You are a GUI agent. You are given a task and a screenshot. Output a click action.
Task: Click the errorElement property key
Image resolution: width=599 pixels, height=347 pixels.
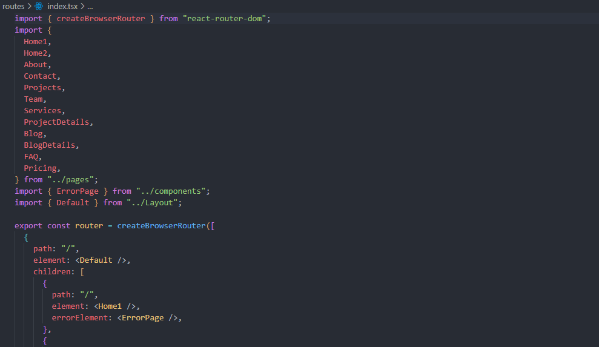click(x=80, y=317)
